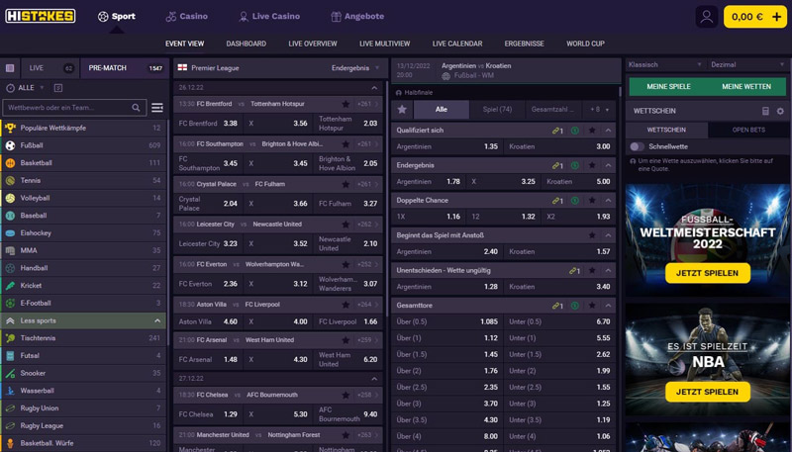
Task: Star the Beginnt das Spiel mit Anstoß market
Action: coord(592,235)
